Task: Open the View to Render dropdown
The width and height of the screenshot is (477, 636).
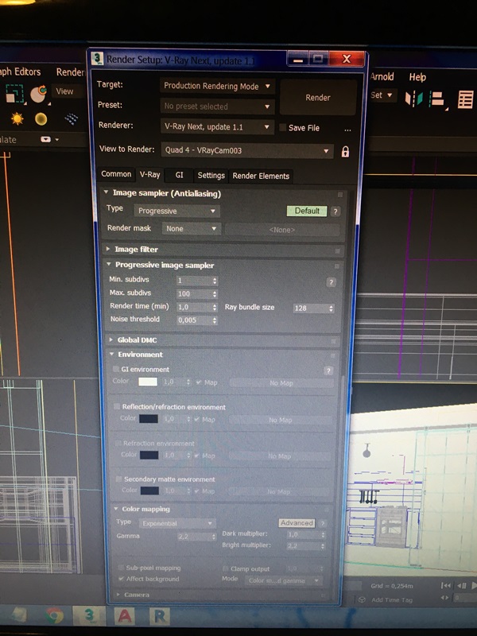Action: point(247,150)
